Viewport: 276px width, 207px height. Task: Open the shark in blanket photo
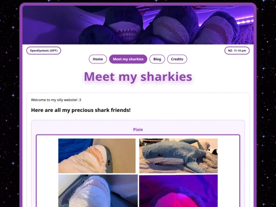tap(97, 156)
